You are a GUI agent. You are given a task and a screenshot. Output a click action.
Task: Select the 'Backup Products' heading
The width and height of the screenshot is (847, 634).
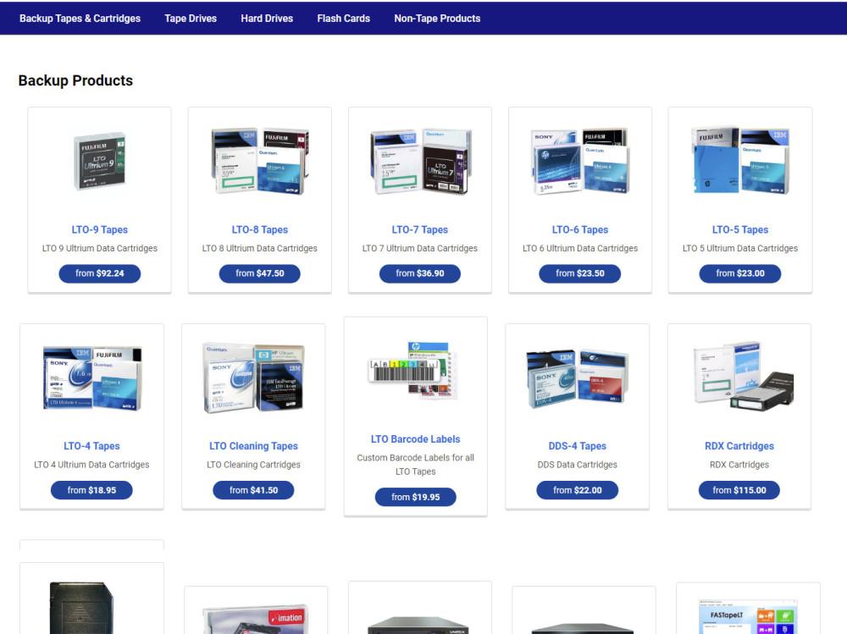[75, 80]
